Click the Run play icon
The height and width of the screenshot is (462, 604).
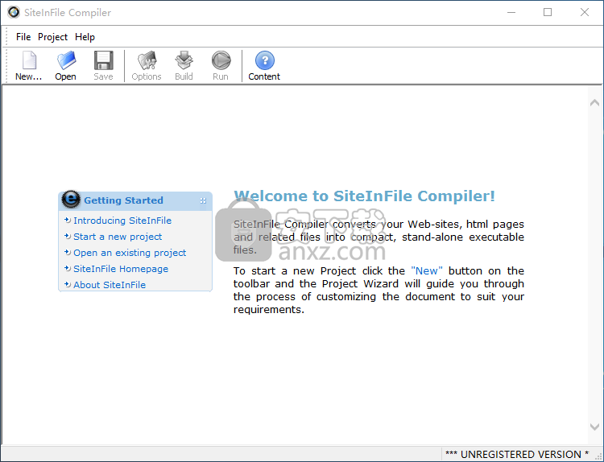pos(221,60)
